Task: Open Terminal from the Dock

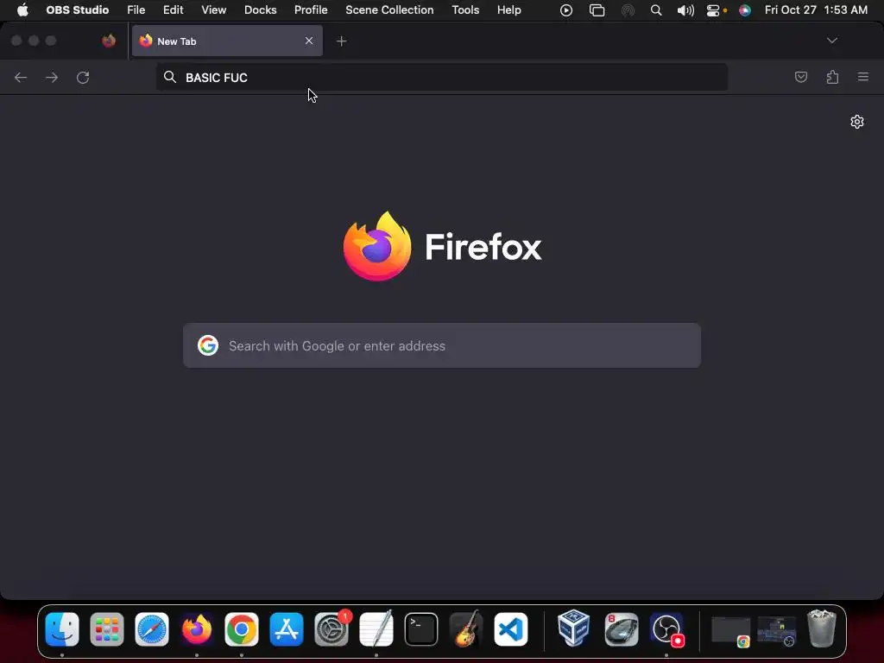Action: 421,629
